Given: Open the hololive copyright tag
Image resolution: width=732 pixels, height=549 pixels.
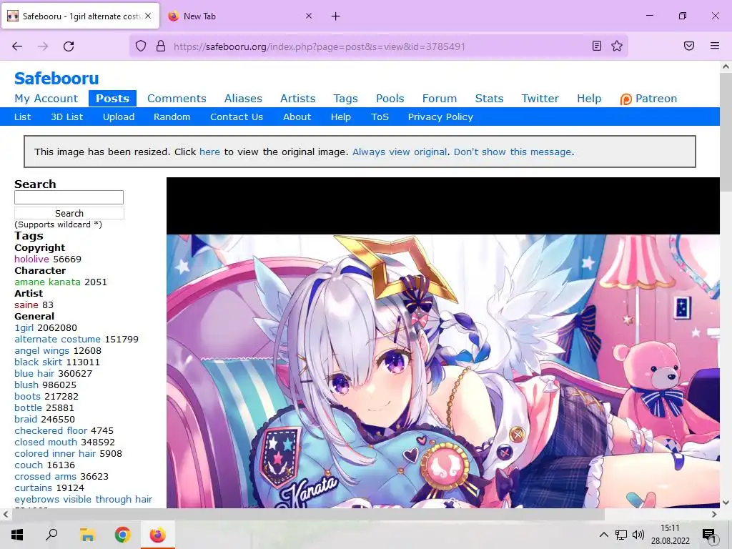Looking at the screenshot, I should 31,259.
